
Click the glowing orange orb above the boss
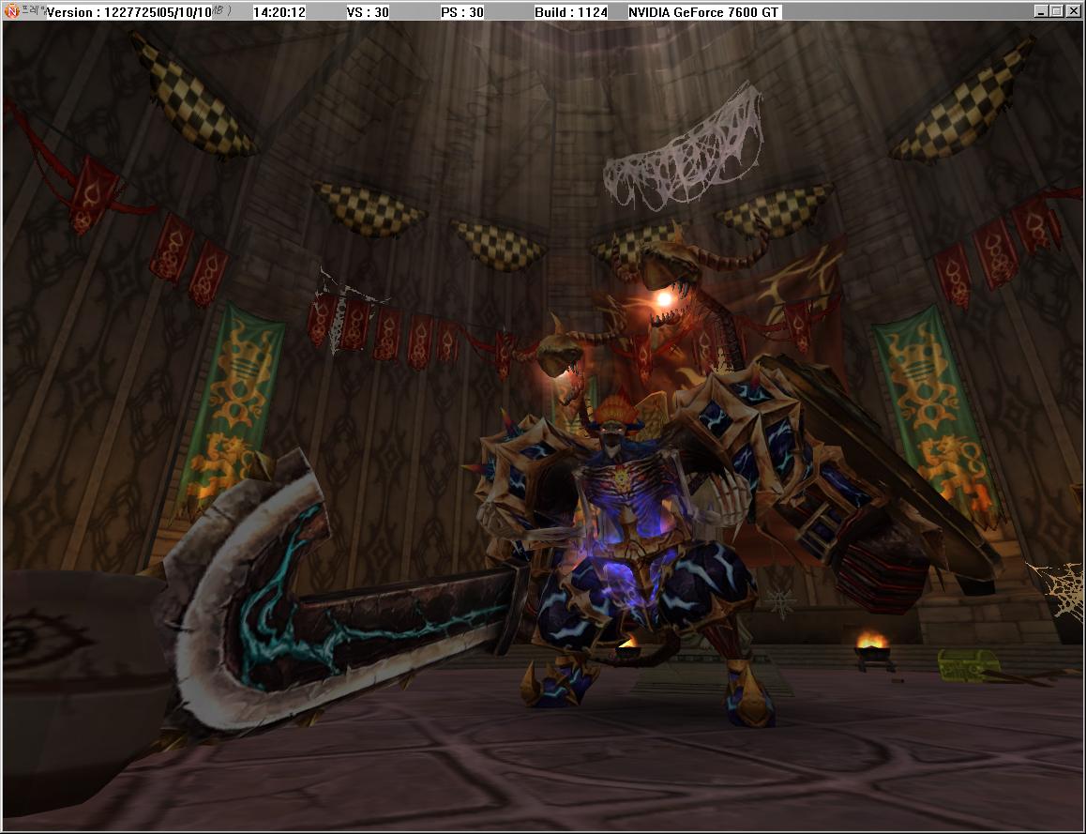coord(664,299)
